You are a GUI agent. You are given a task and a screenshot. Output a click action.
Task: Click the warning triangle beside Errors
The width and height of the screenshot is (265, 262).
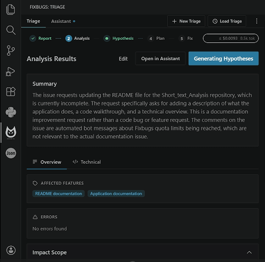pyautogui.click(x=35, y=217)
